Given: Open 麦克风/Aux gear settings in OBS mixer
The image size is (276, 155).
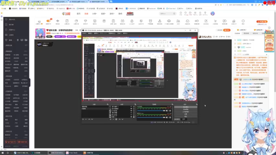Looking at the screenshot, I should click(170, 117).
